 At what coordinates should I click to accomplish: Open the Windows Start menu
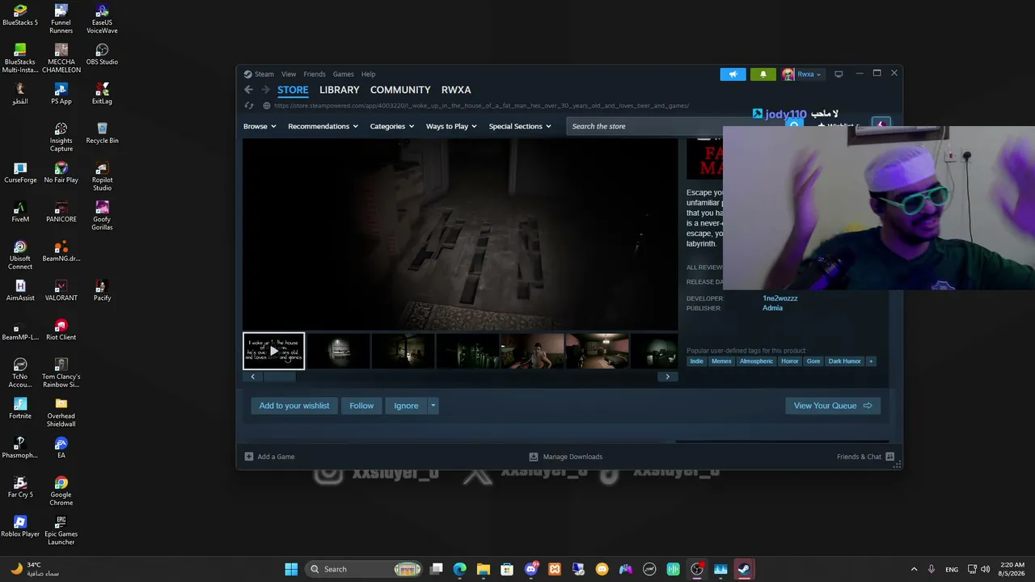point(291,569)
